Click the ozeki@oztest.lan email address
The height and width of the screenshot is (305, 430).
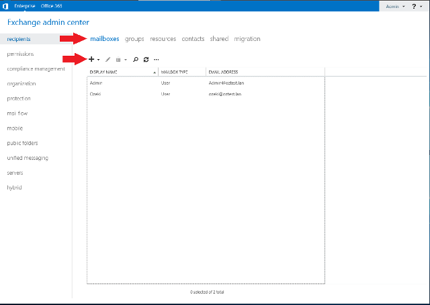click(225, 94)
